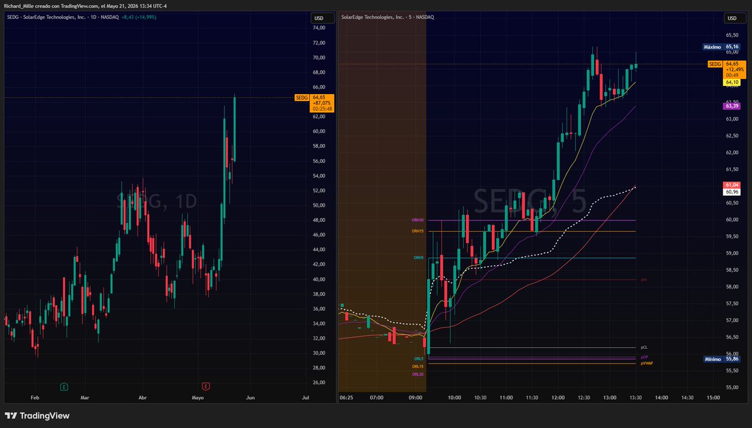Select the ORL15 line label
Image resolution: width=752 pixels, height=428 pixels.
tap(417, 366)
